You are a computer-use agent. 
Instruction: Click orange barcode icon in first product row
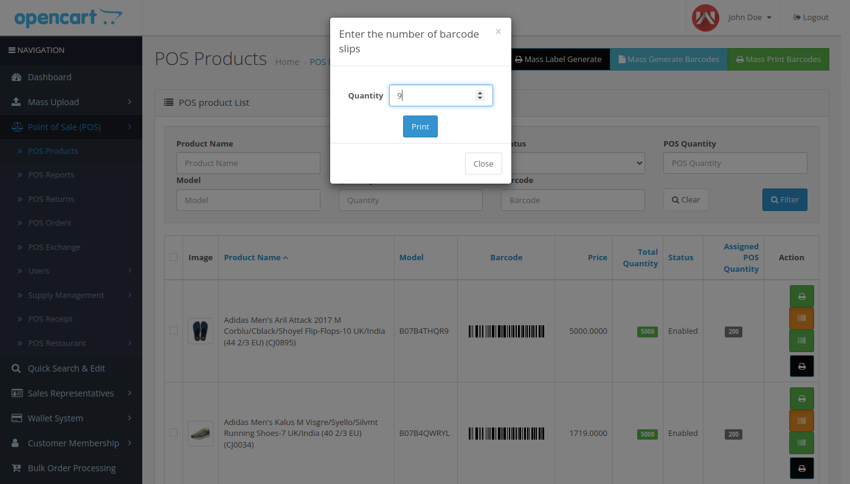801,318
